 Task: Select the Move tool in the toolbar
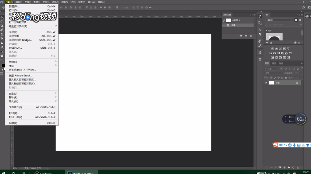coord(2,17)
